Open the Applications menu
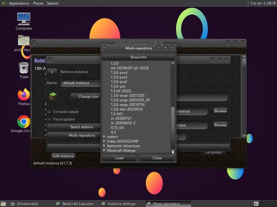277x207 pixels. coord(19,3)
